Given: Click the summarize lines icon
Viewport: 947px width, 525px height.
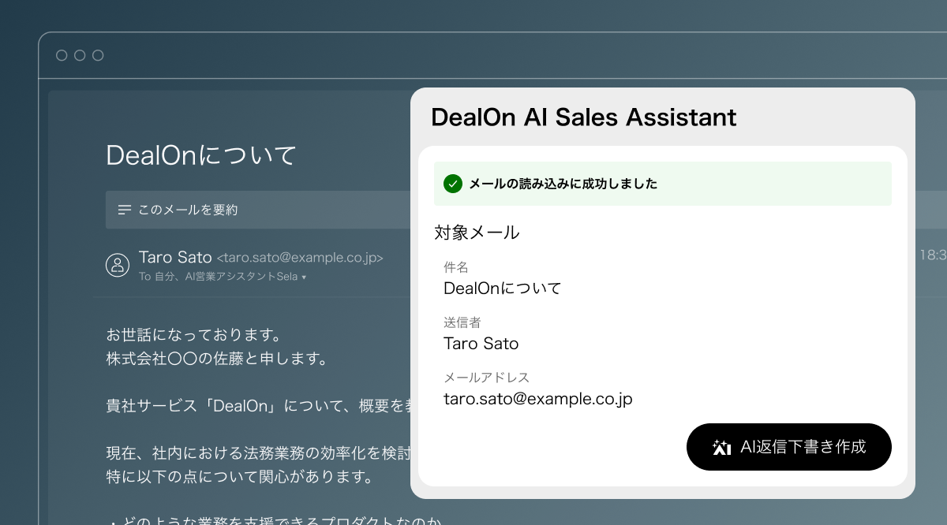Looking at the screenshot, I should [124, 210].
